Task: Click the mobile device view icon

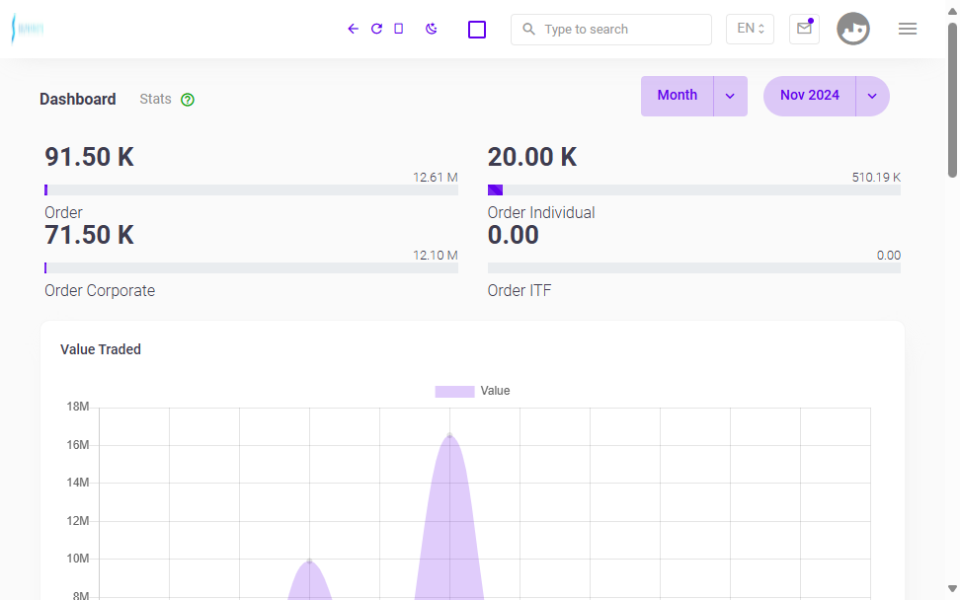Action: (399, 29)
